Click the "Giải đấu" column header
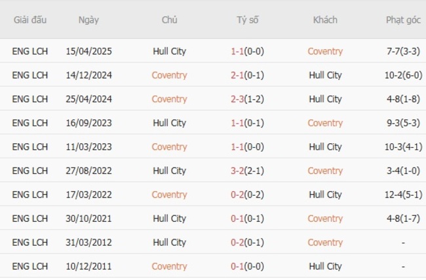Screen dimensions: 426x280 [x=30, y=20]
